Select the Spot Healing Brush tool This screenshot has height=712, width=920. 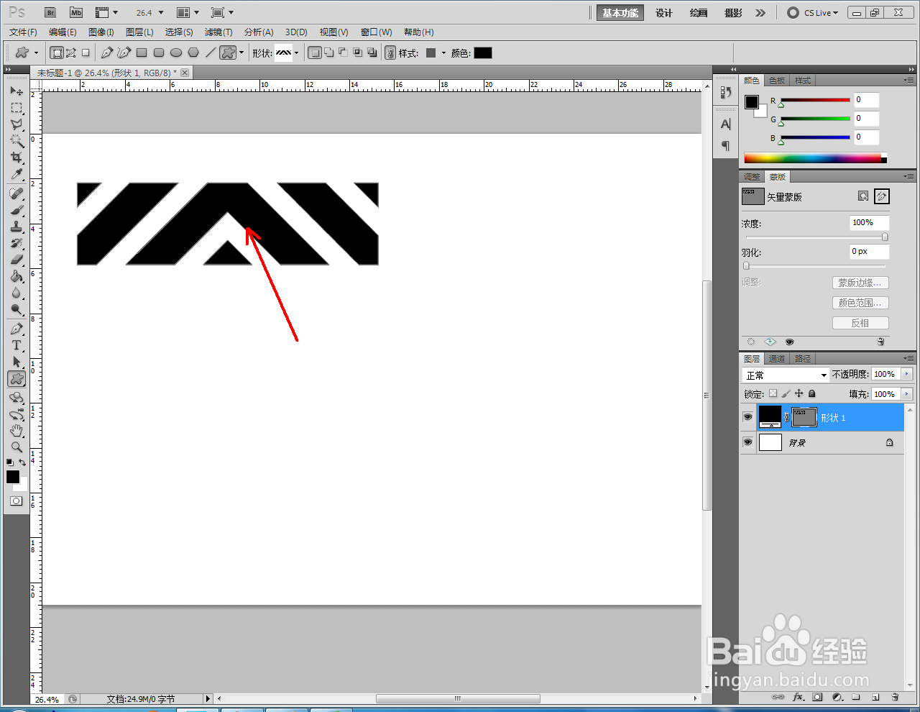(17, 193)
